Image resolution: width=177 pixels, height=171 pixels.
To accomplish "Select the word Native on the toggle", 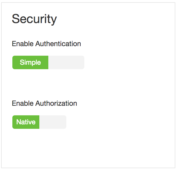I will pyautogui.click(x=26, y=122).
